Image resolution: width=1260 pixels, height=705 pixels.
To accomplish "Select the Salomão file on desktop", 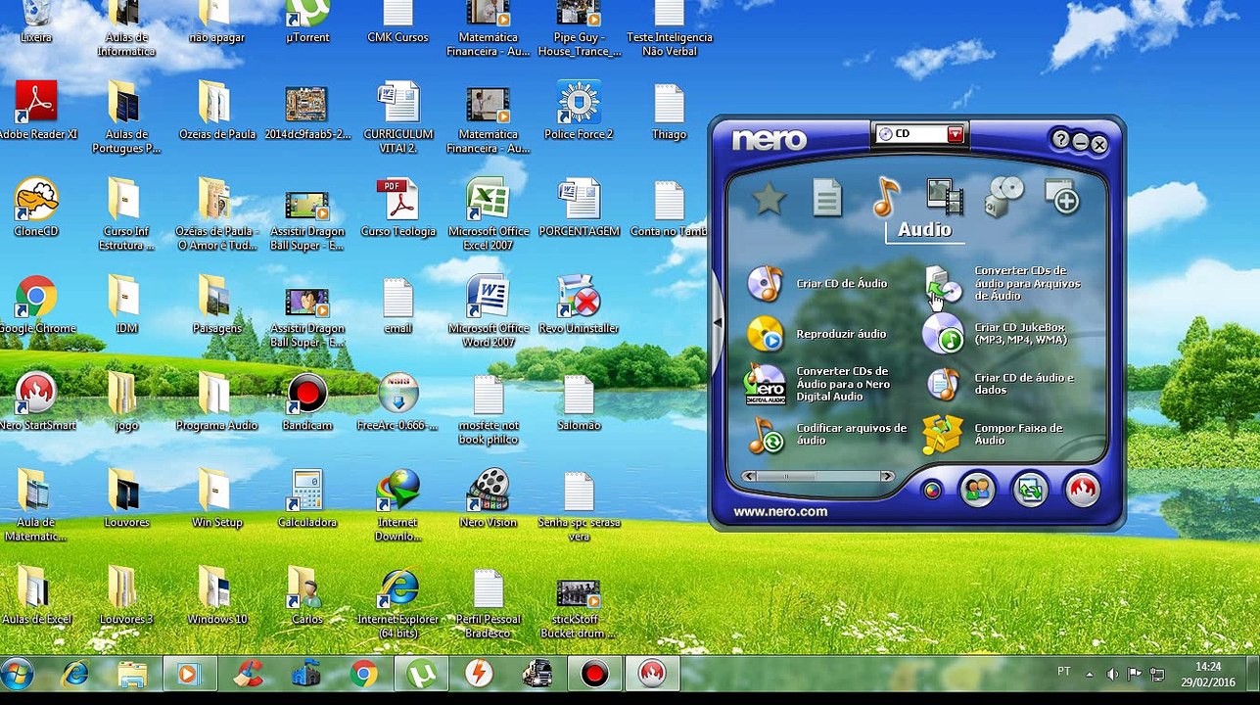I will [579, 401].
